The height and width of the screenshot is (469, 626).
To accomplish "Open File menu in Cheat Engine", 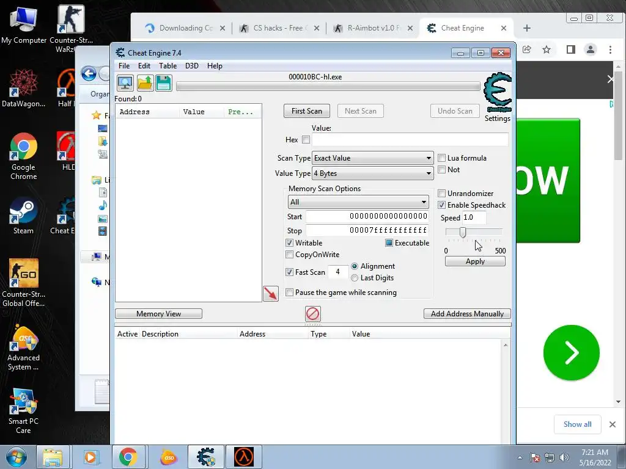I will click(x=124, y=66).
